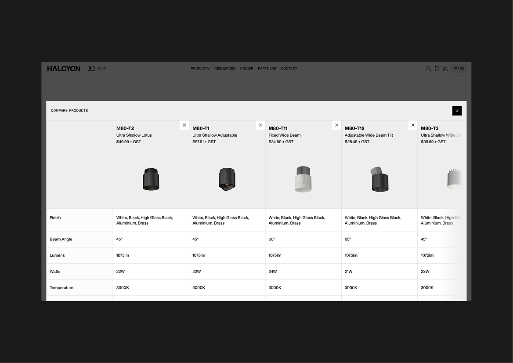This screenshot has width=513, height=363.
Task: Open saved items bookmark icon
Action: [437, 69]
